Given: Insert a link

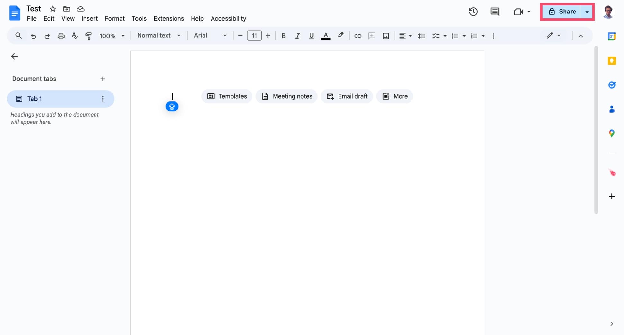Looking at the screenshot, I should (358, 36).
